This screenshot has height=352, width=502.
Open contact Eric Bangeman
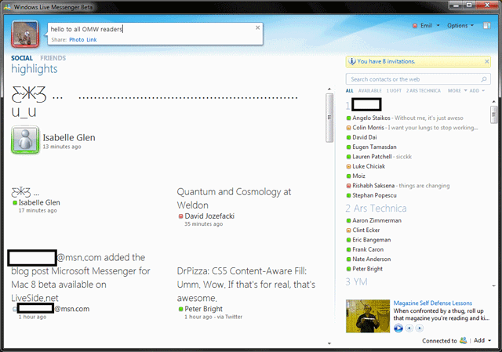(x=371, y=240)
